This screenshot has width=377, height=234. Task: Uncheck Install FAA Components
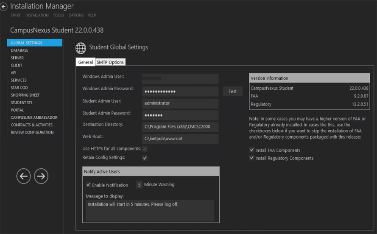(252, 150)
